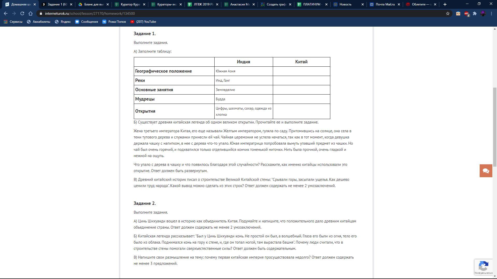Click the Adblock extension icon
The height and width of the screenshot is (279, 497).
point(466,13)
